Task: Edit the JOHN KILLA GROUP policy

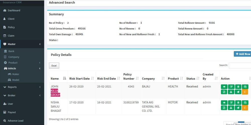Action: [x=231, y=87]
